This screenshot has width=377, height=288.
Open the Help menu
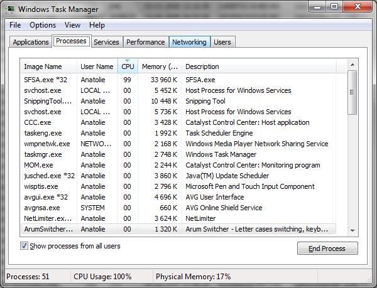(x=97, y=25)
